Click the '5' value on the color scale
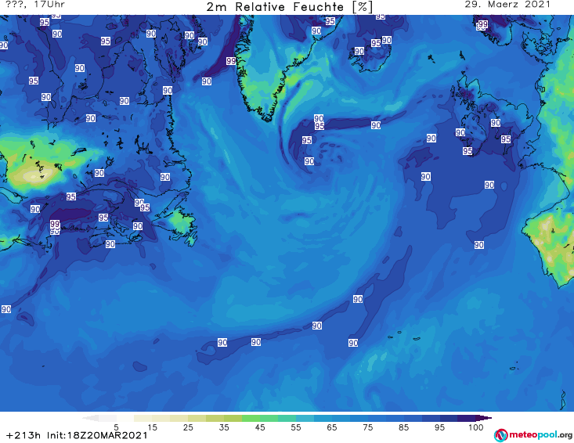 coord(116,427)
